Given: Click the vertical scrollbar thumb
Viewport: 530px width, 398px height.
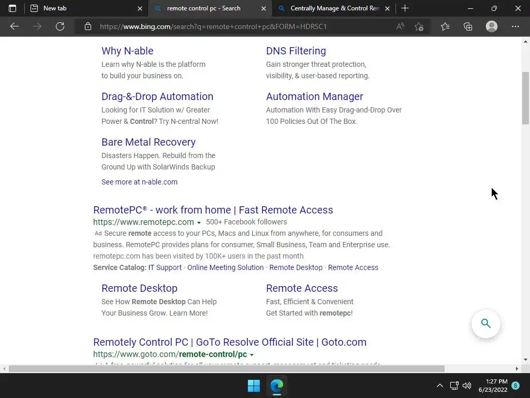Looking at the screenshot, I should tap(526, 98).
